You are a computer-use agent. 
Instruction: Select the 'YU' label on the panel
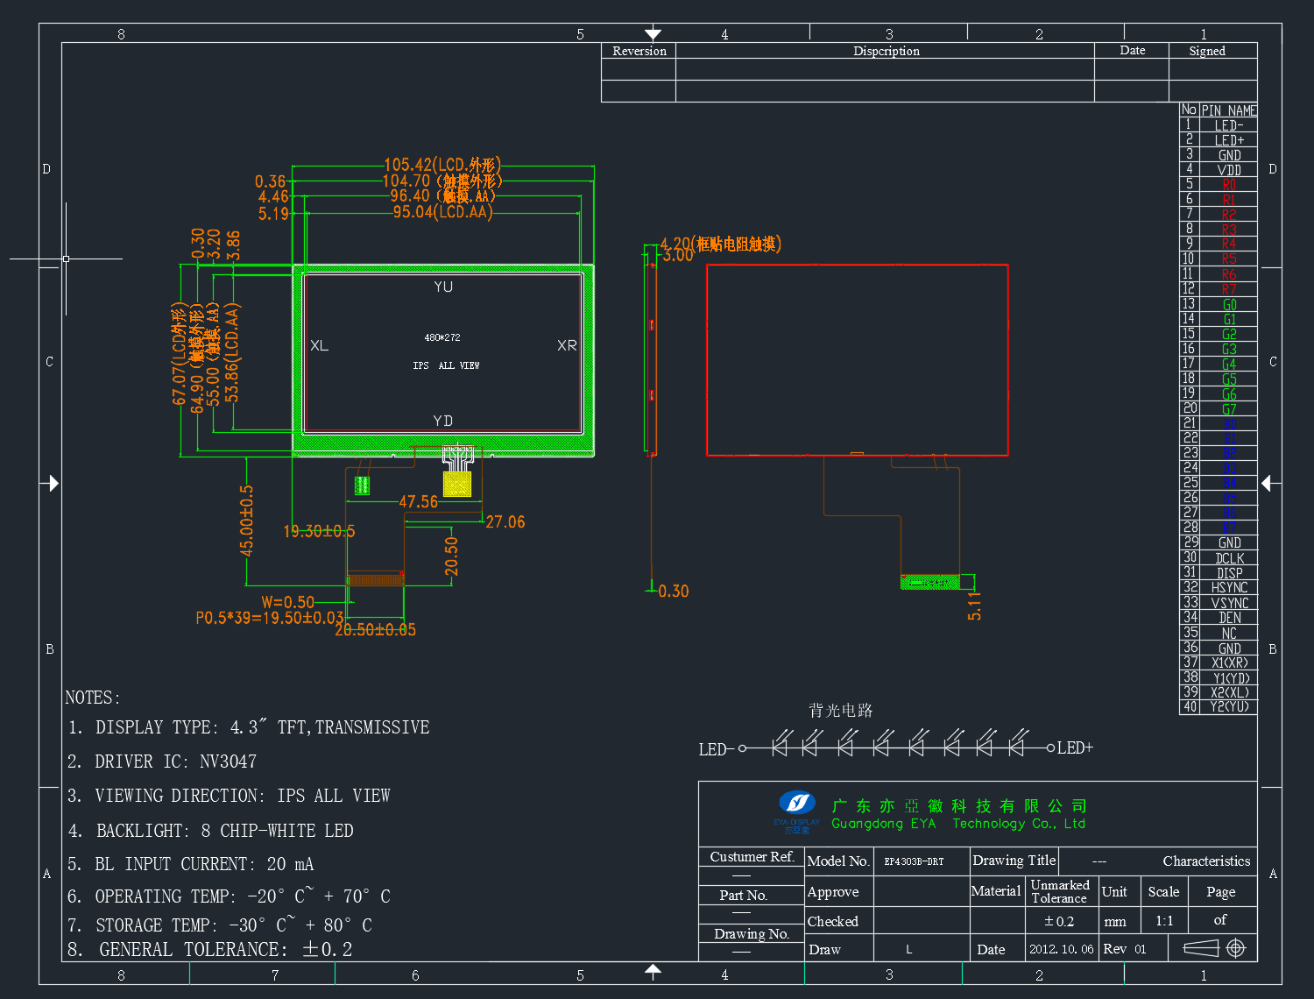[443, 287]
